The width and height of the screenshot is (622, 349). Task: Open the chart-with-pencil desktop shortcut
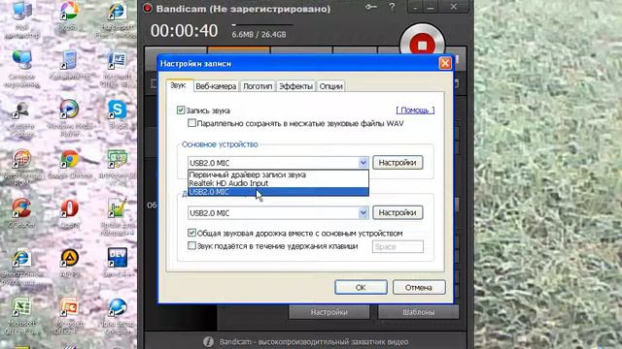tap(117, 208)
